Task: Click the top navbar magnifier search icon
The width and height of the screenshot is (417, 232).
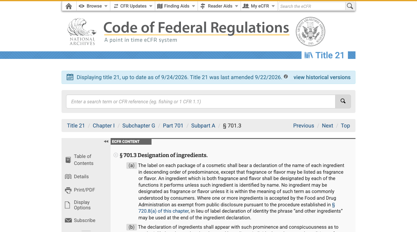Action: pos(350,6)
